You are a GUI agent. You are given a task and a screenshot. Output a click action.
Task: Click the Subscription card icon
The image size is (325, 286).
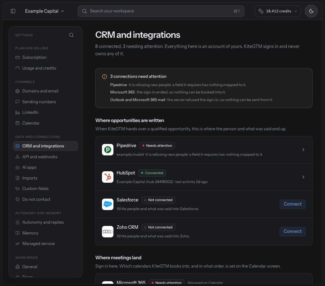point(18,58)
